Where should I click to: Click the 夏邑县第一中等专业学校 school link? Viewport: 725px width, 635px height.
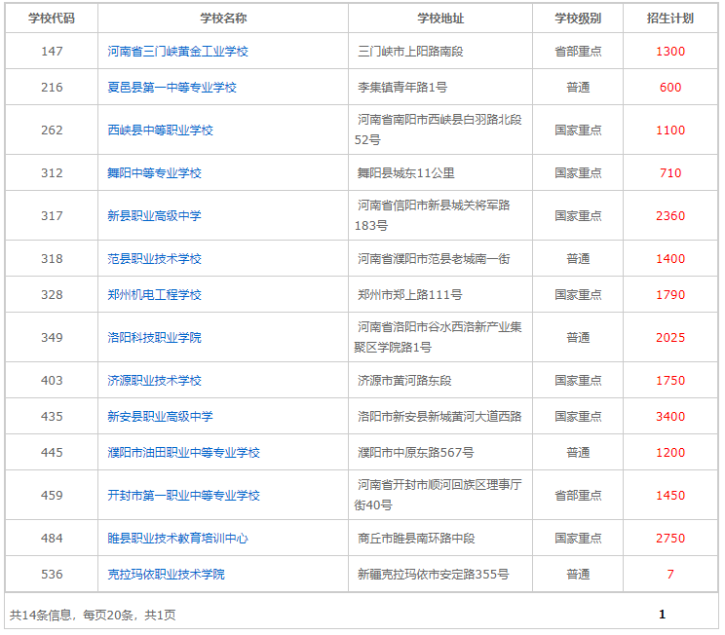point(172,88)
